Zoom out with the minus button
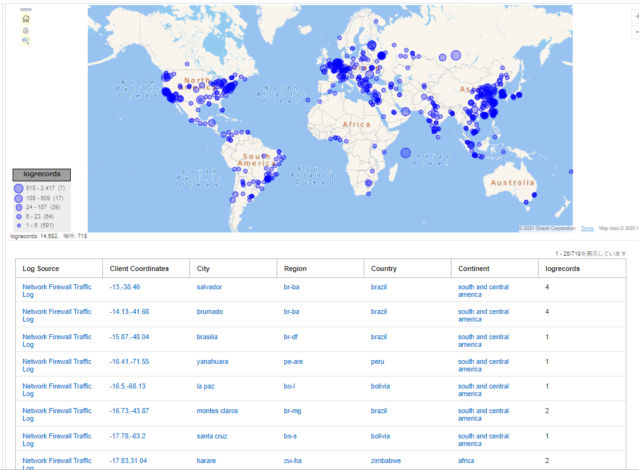The width and height of the screenshot is (639, 470). pos(636,32)
